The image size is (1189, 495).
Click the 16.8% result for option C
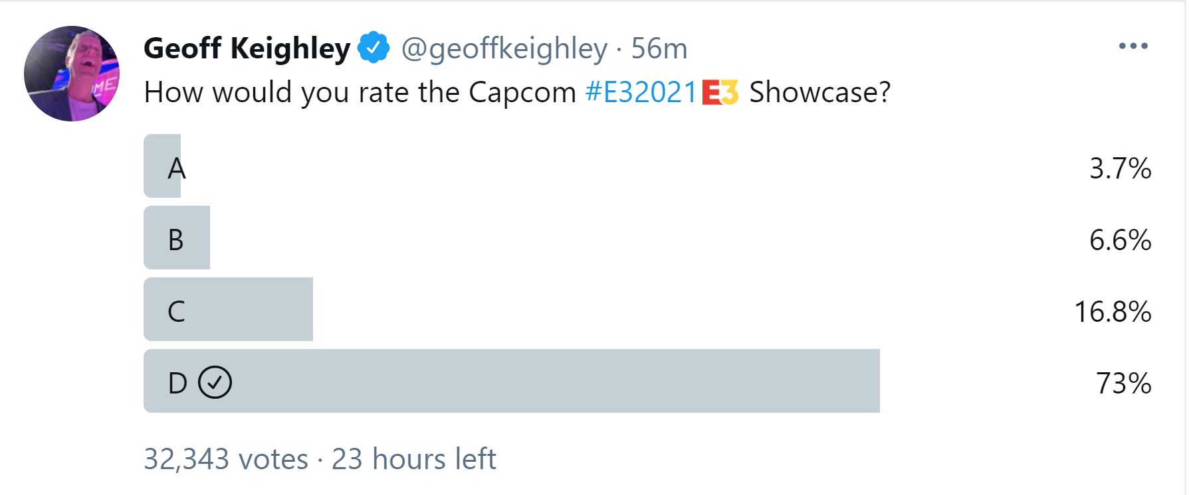pyautogui.click(x=1113, y=312)
